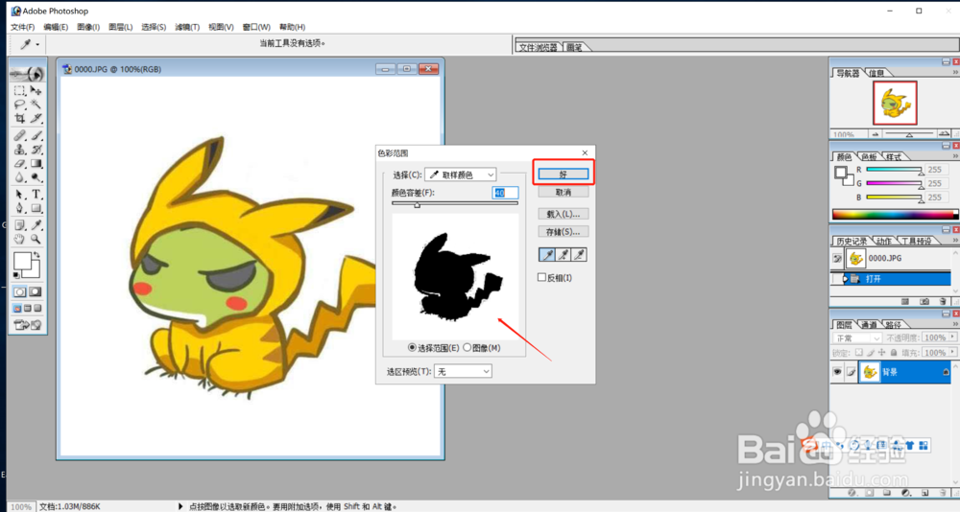Check the 反相(I) invert checkbox
The image size is (960, 512).
click(541, 277)
